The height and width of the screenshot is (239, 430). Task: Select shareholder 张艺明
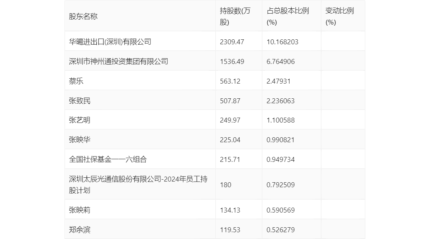[x=80, y=120]
